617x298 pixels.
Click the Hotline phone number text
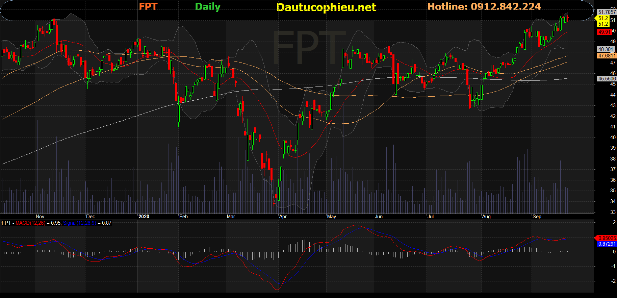click(x=484, y=7)
